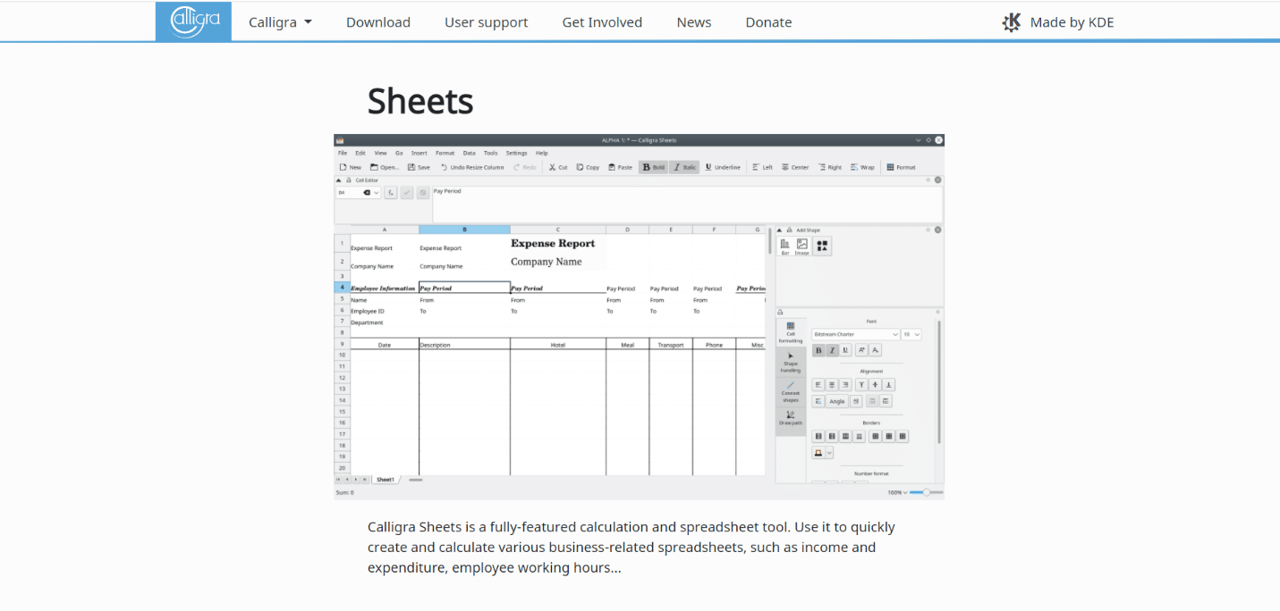Click the border color swatch button

[x=818, y=453]
